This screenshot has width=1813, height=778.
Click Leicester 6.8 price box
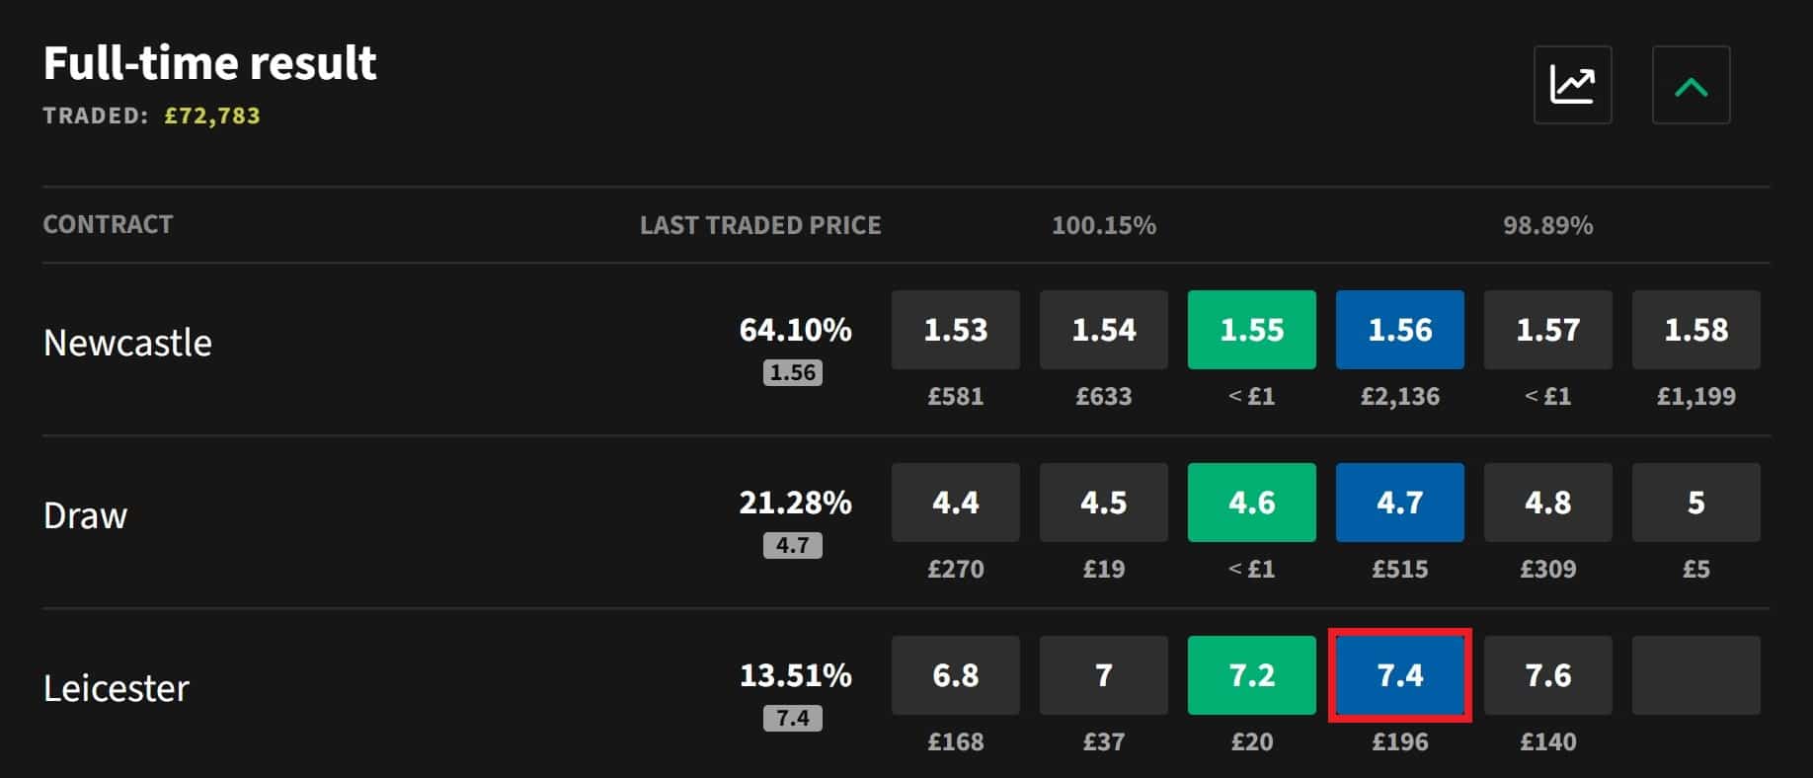(955, 675)
